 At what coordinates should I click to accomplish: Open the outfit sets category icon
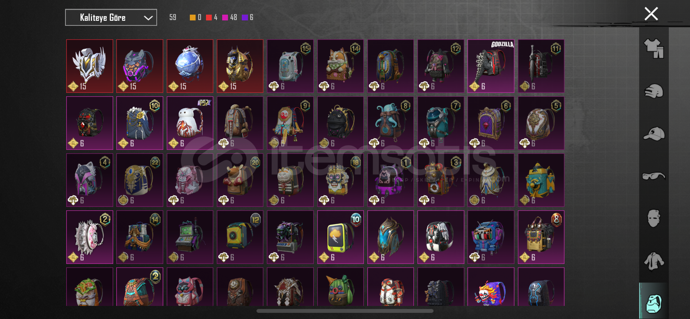654,49
